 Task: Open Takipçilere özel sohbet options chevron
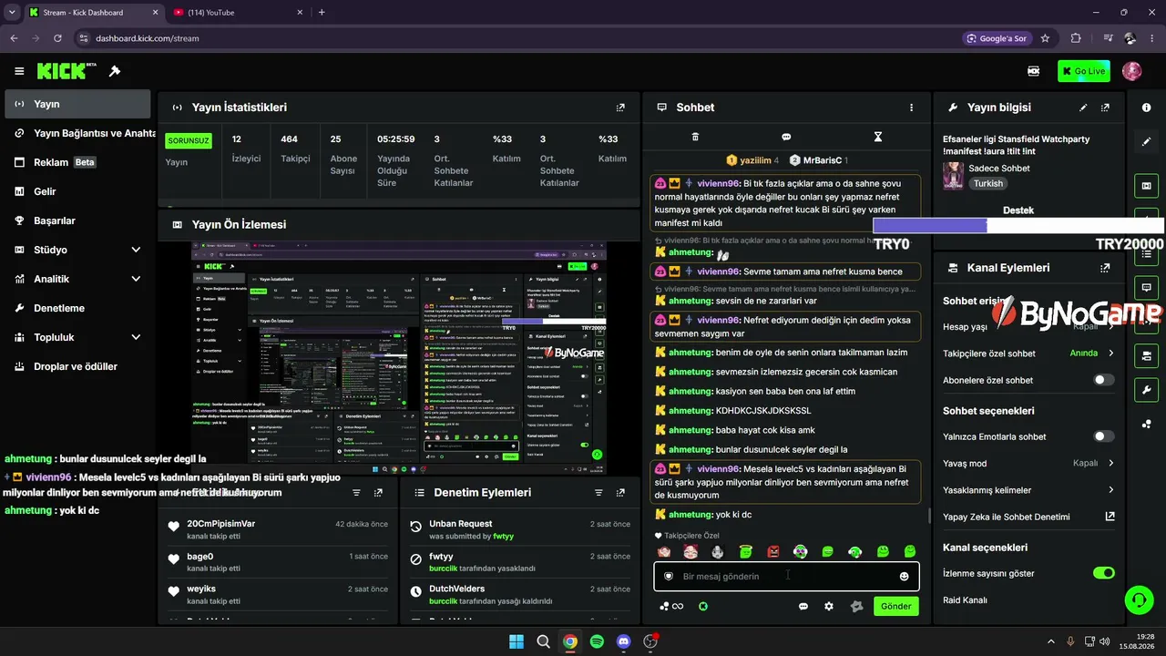[1111, 354]
